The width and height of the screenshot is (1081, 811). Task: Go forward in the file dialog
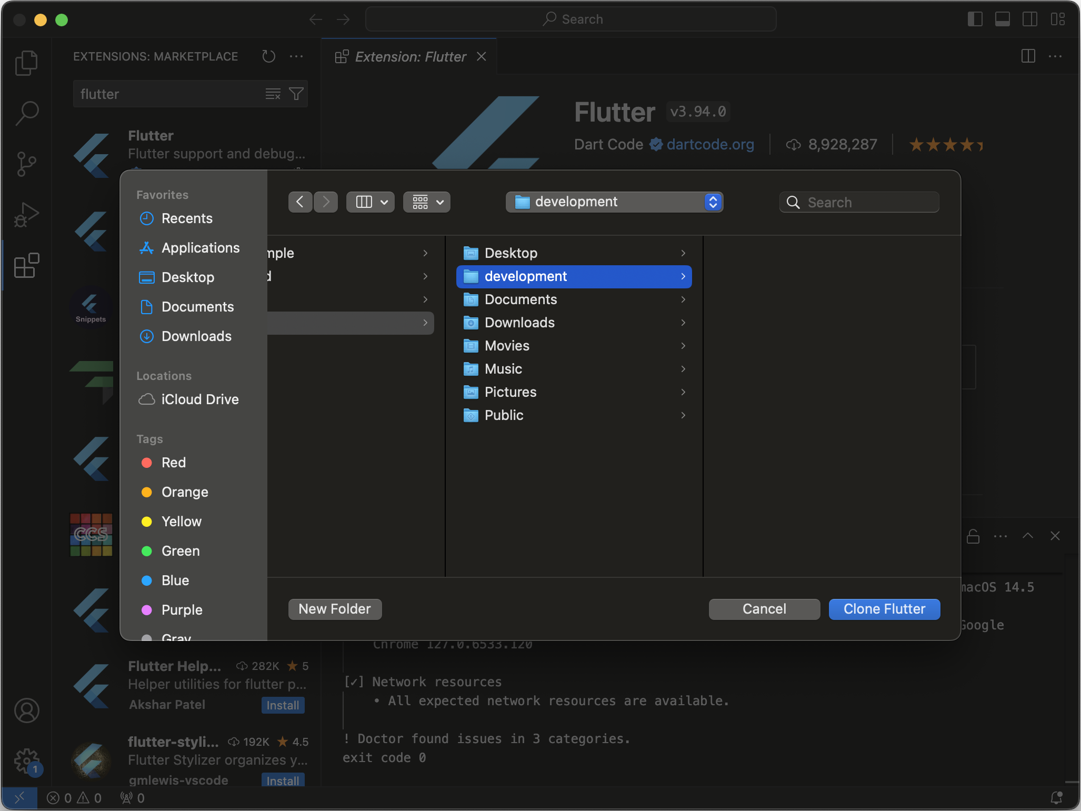(326, 202)
